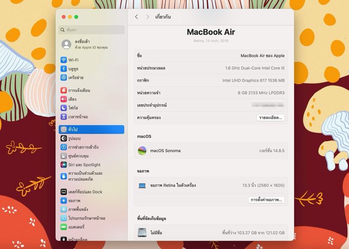The width and height of the screenshot is (349, 249).
Task: Go back with the left chevron
Action: click(x=136, y=17)
